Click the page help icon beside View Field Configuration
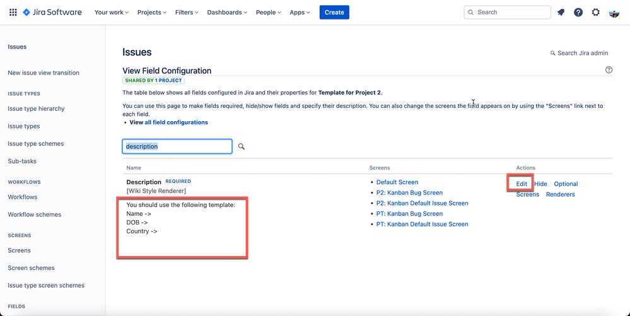This screenshot has height=316, width=630. pyautogui.click(x=609, y=70)
